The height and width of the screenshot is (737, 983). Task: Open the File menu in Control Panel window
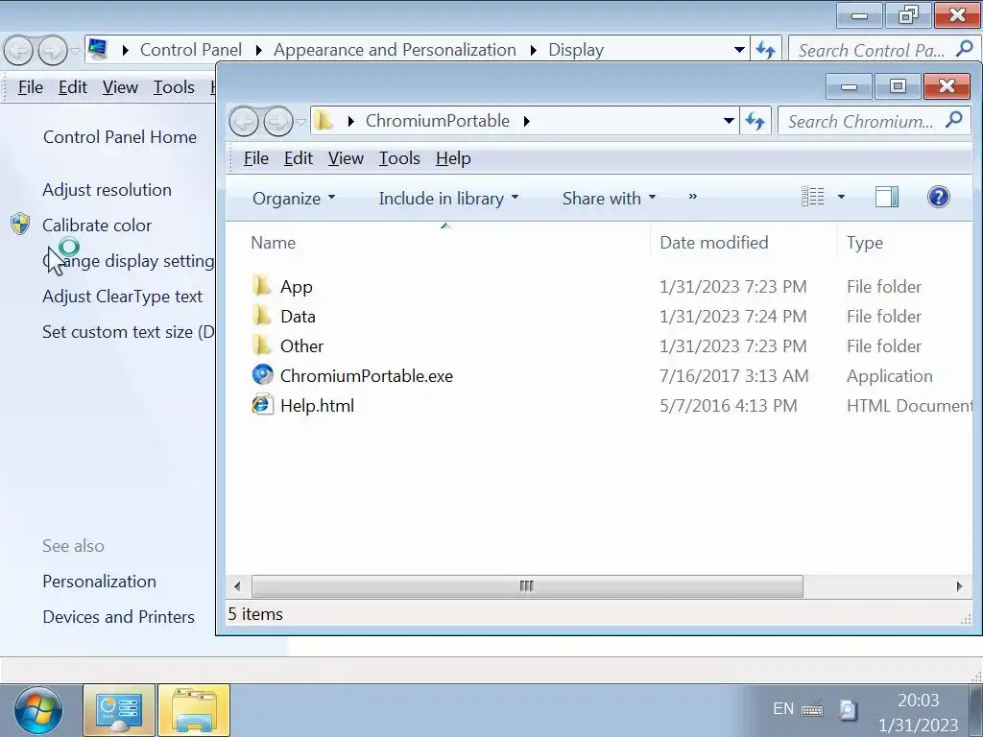(30, 87)
